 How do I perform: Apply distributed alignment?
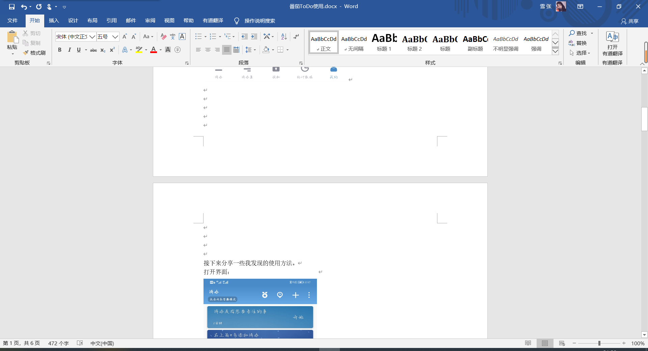coord(236,50)
